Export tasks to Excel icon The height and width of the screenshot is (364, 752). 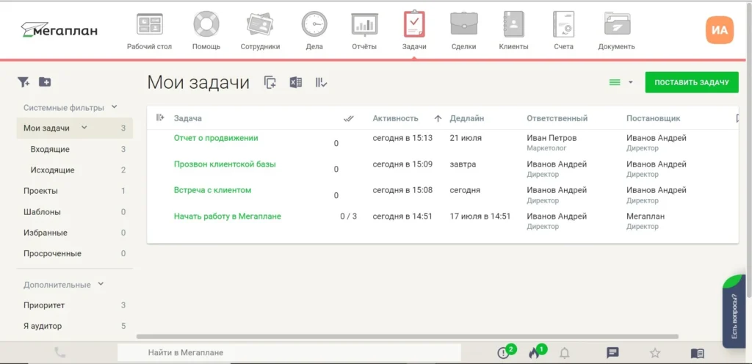point(295,82)
